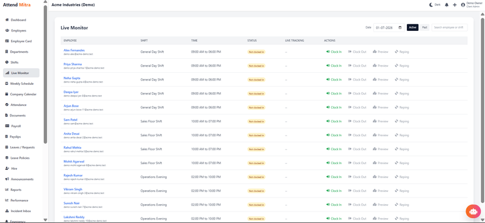Switch to the Past filter
485x223 pixels.
[425, 27]
